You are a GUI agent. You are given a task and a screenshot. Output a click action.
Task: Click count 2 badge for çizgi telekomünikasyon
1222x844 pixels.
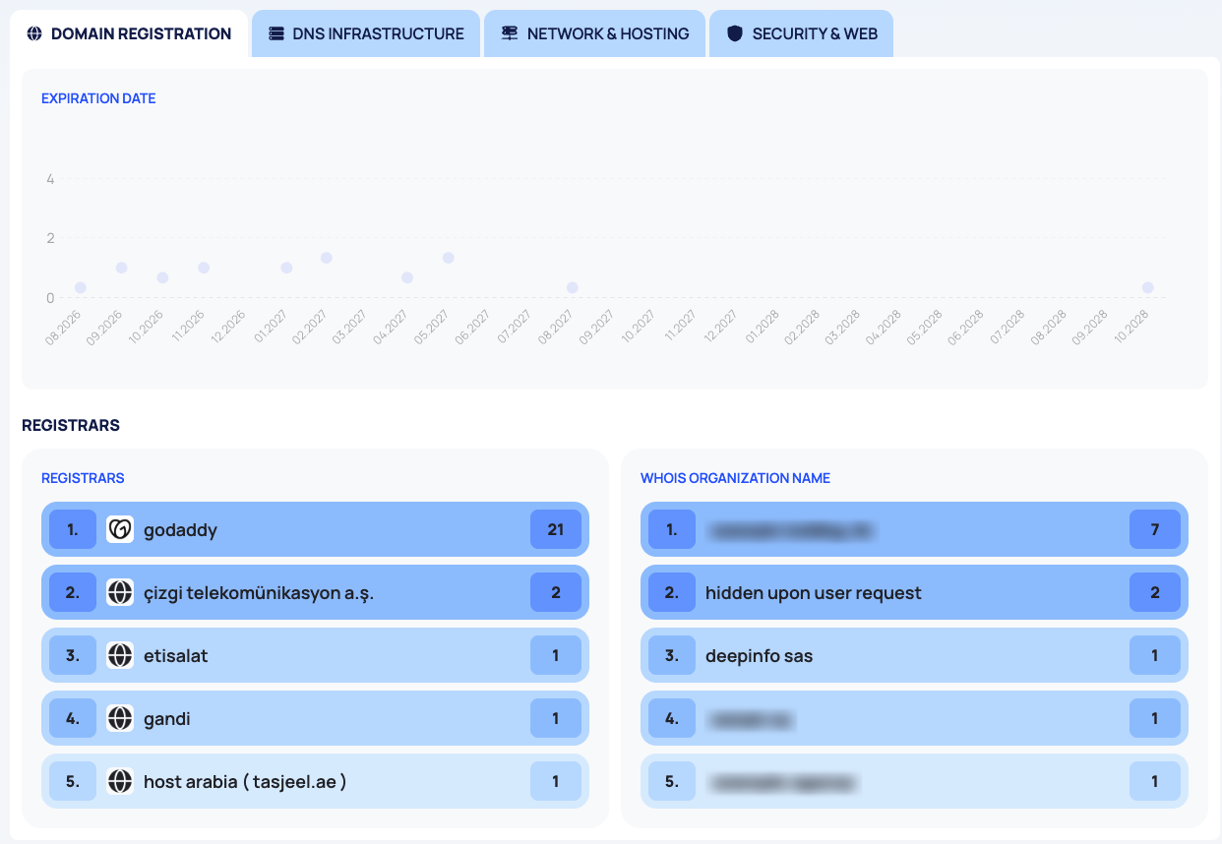pyautogui.click(x=556, y=592)
